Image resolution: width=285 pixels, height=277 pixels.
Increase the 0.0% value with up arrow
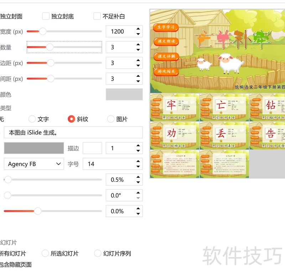pos(138,209)
